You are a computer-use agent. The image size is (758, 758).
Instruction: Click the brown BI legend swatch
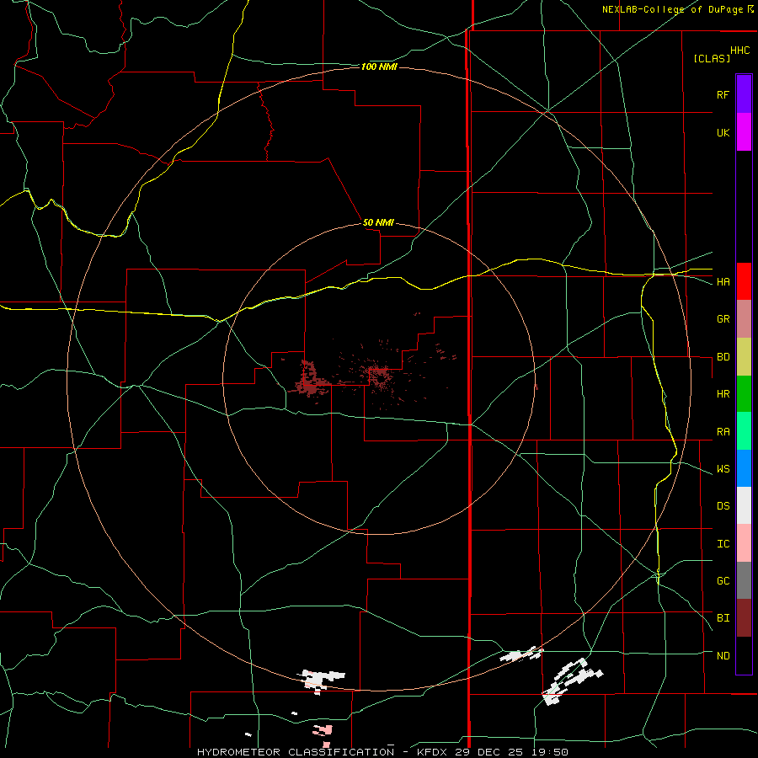(x=744, y=618)
